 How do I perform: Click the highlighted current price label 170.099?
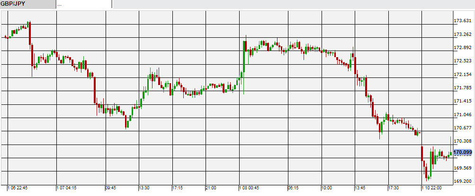coord(463,152)
